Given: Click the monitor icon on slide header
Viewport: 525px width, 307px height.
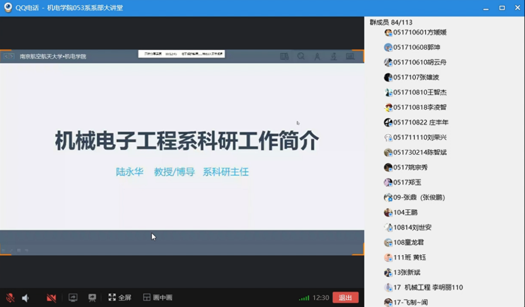Looking at the screenshot, I should [350, 57].
